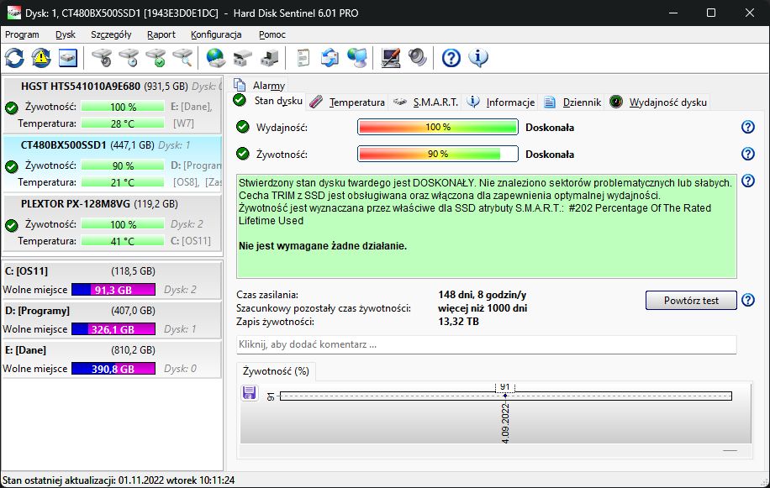Click the disk with magnifying glass toolbar icon
Image resolution: width=770 pixels, height=488 pixels.
coord(183,58)
